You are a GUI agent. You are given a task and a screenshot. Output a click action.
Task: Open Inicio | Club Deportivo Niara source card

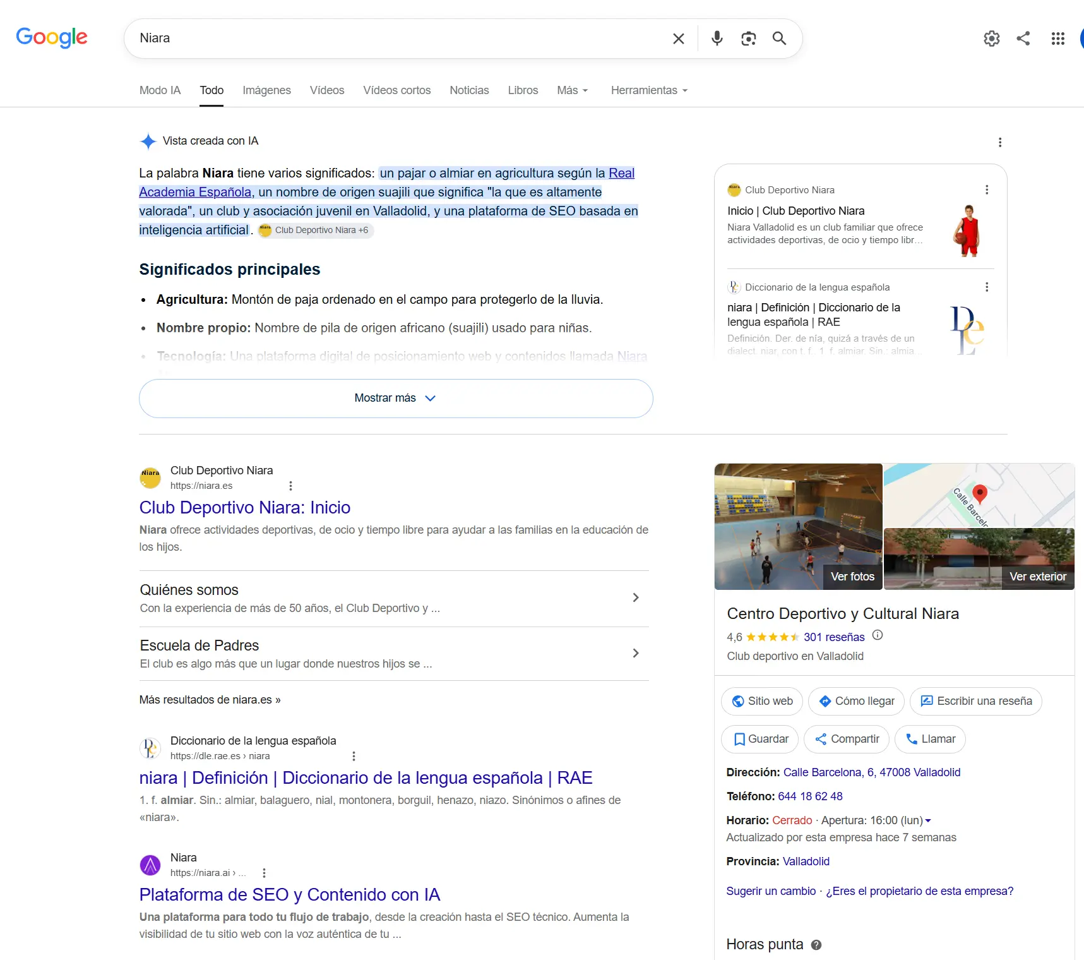pos(795,211)
